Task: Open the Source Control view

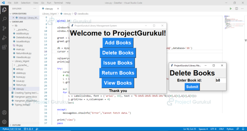Action: 4,28
